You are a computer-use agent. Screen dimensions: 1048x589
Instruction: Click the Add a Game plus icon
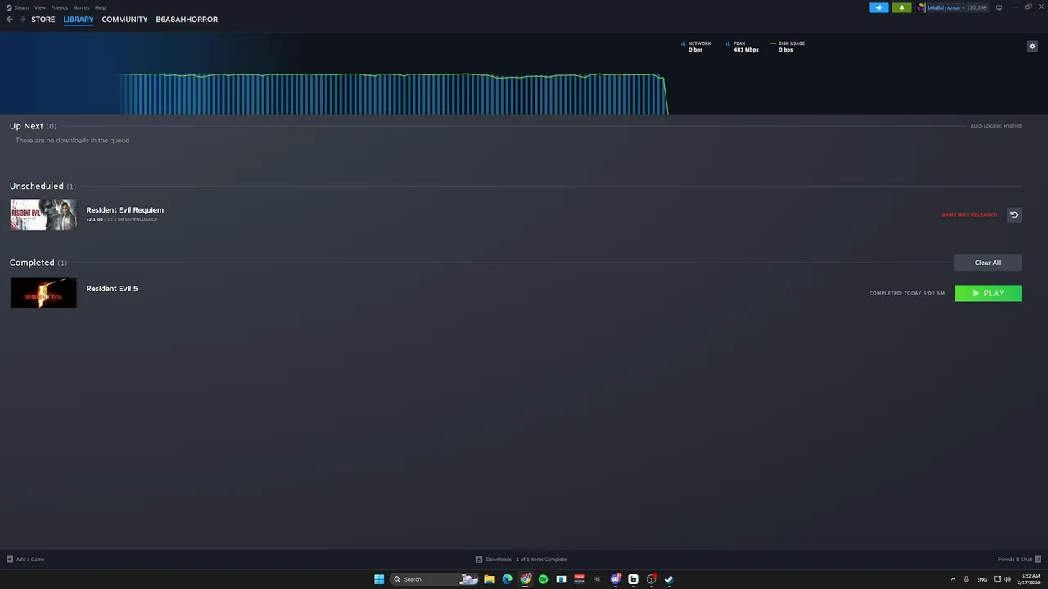pyautogui.click(x=10, y=560)
